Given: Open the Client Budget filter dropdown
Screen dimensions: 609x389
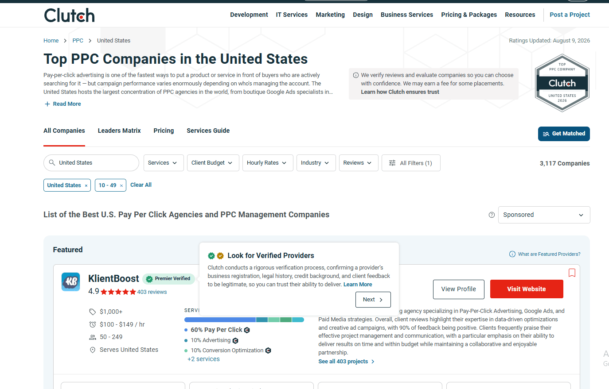Looking at the screenshot, I should coord(213,163).
